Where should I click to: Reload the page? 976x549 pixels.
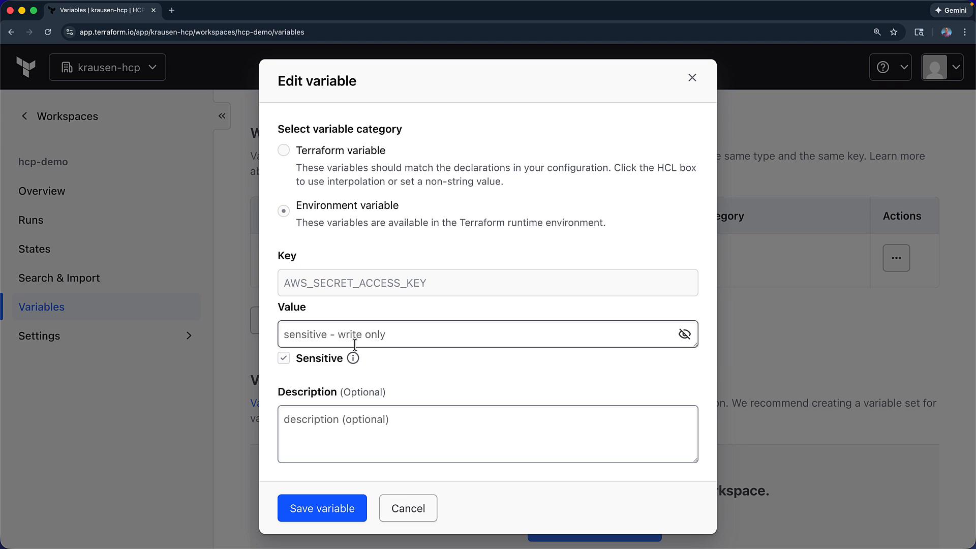point(48,32)
